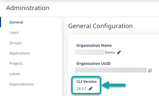Switch to the Dependencies section
159x96 pixels.
[21, 84]
